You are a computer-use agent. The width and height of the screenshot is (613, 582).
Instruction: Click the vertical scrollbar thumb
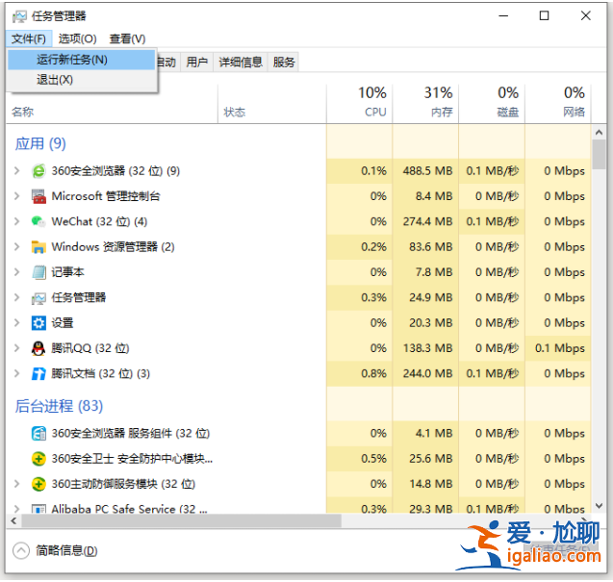pyautogui.click(x=599, y=154)
